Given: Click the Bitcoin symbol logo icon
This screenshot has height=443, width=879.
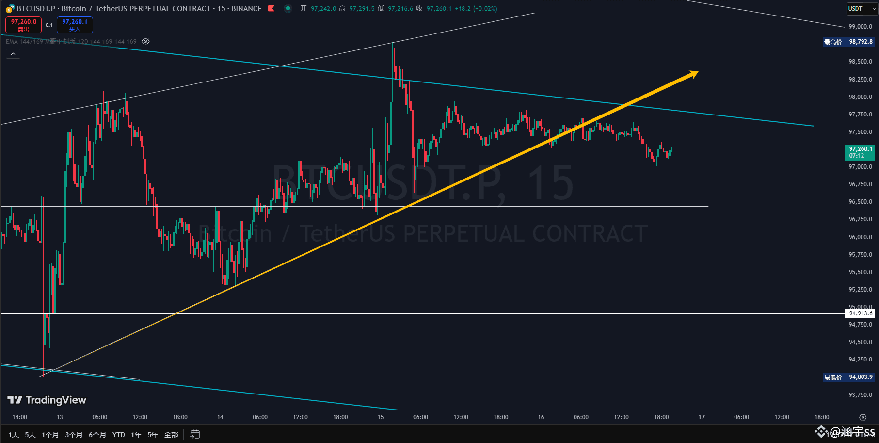Looking at the screenshot, I should coord(9,8).
